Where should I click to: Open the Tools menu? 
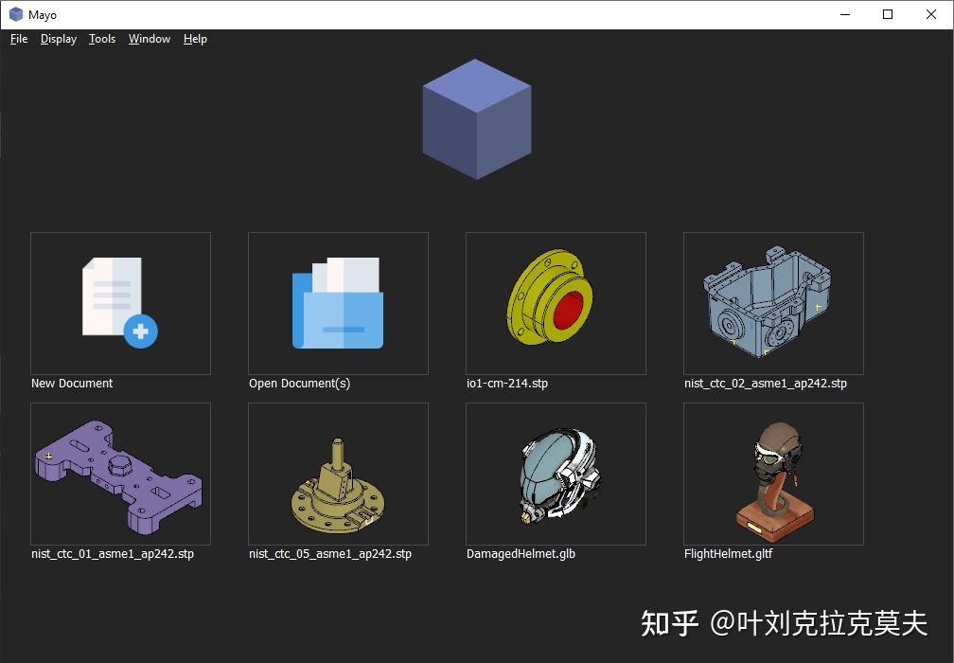[x=101, y=39]
